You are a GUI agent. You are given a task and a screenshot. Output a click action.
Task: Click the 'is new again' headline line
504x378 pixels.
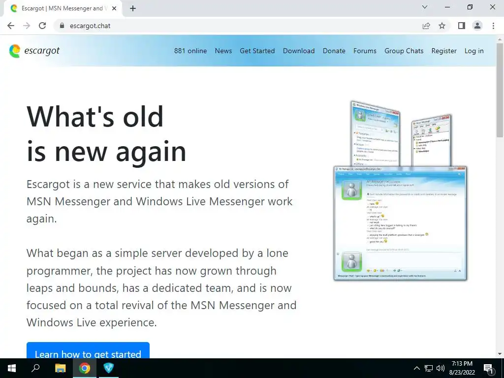pos(106,152)
